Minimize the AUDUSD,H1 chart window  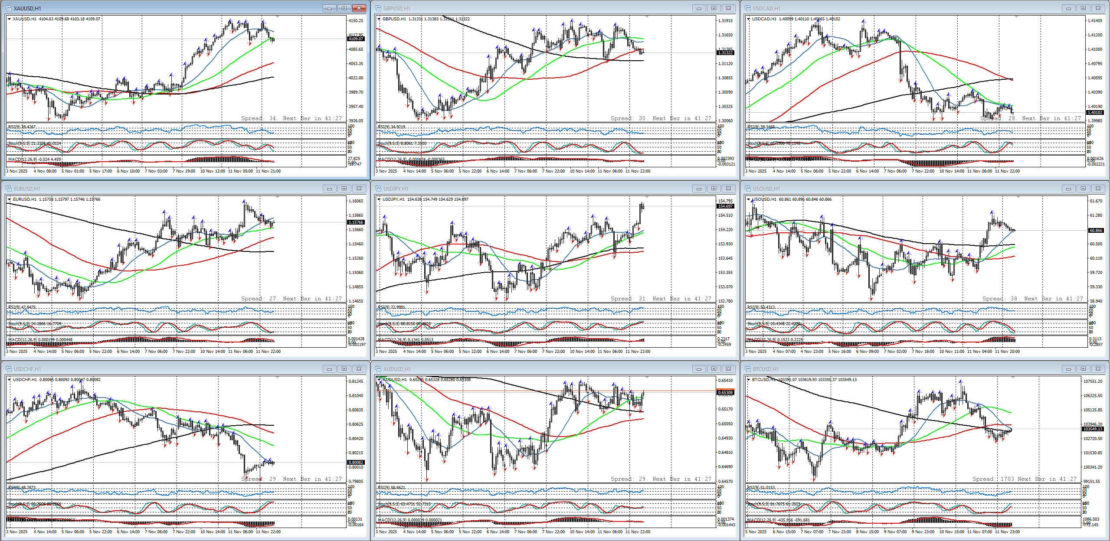699,369
